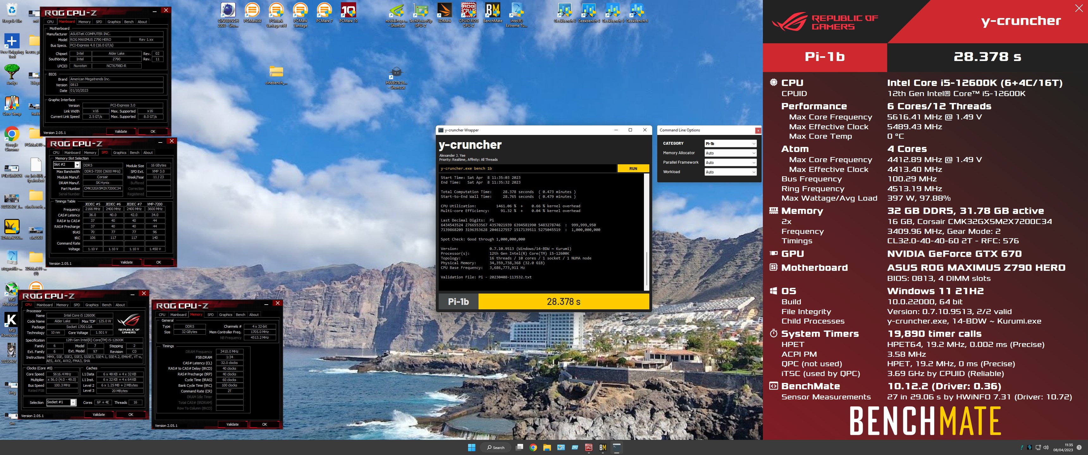Click OK in the memory timings CPU-Z window
The image size is (1088, 455).
click(264, 425)
